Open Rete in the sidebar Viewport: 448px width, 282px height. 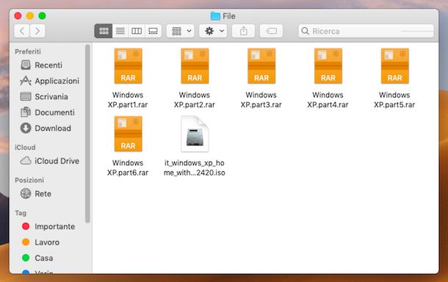36,194
